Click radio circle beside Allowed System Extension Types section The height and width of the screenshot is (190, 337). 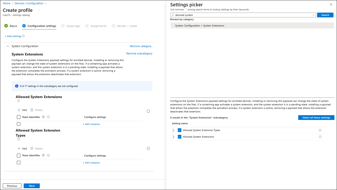click(148, 148)
